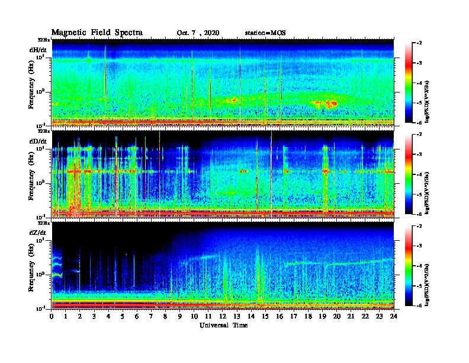The image size is (469, 363).
Task: Click hour 8 on the time axis
Action: [x=165, y=316]
